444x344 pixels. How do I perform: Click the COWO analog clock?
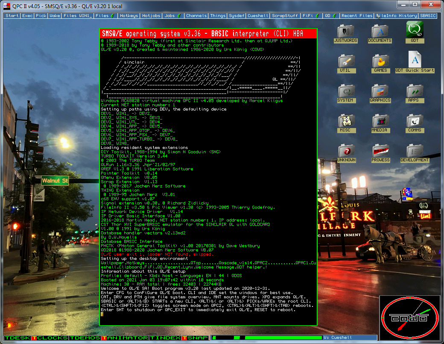[x=409, y=318]
